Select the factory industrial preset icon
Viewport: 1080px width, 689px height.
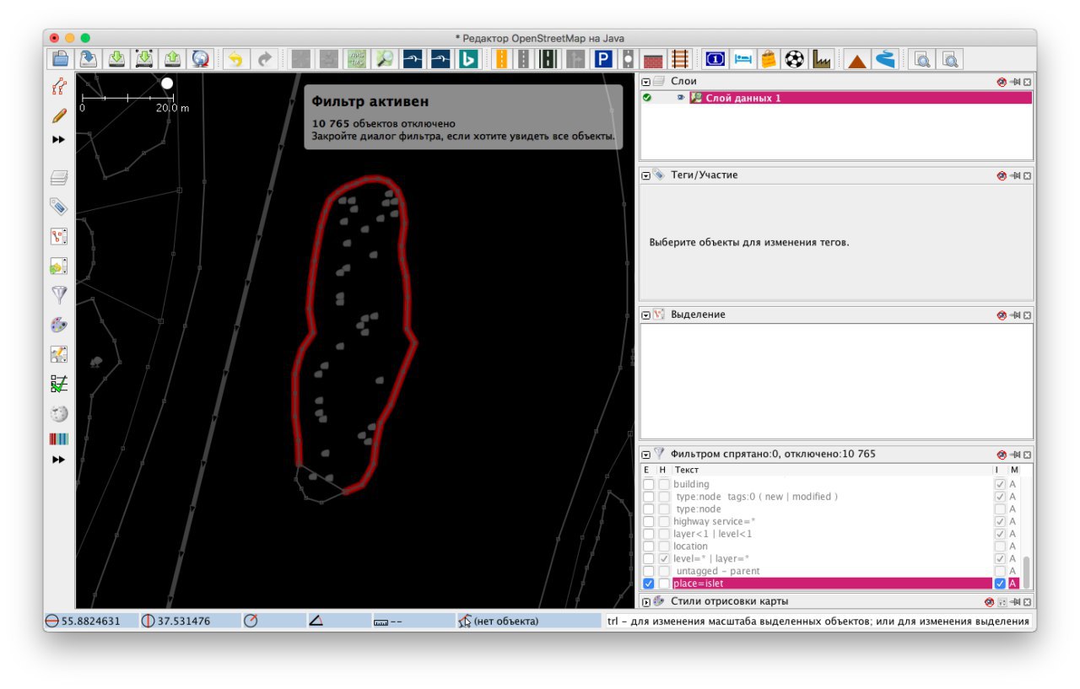(821, 58)
